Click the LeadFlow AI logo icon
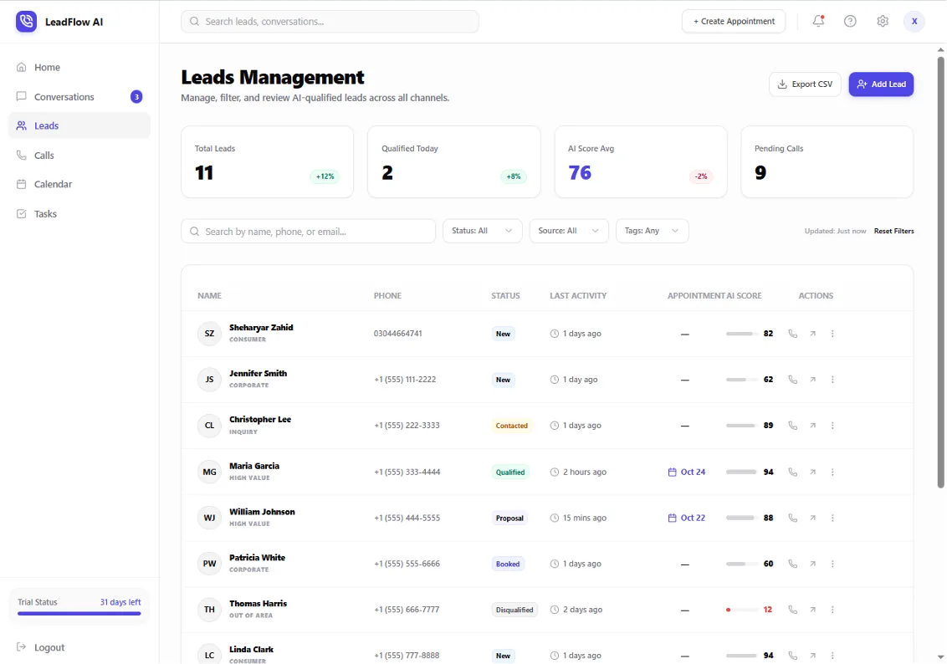The height and width of the screenshot is (664, 947). (26, 22)
